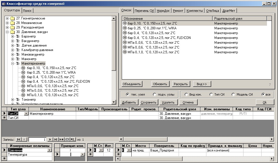278x163 pixels.
Task: Switch to the Поиск tab
Action: coord(27,11)
